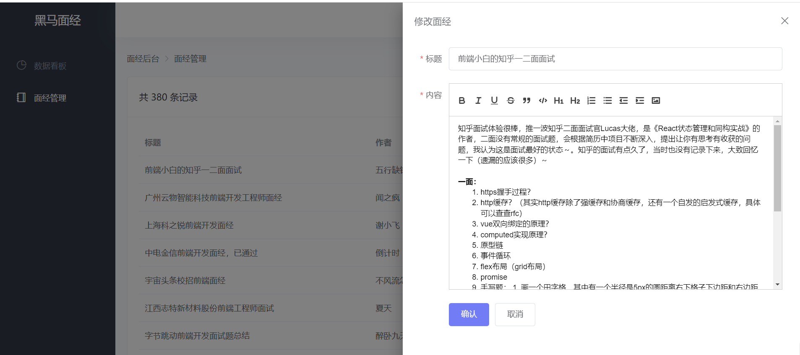Apply italic formatting in editor
Image resolution: width=800 pixels, height=355 pixels.
pyautogui.click(x=478, y=100)
